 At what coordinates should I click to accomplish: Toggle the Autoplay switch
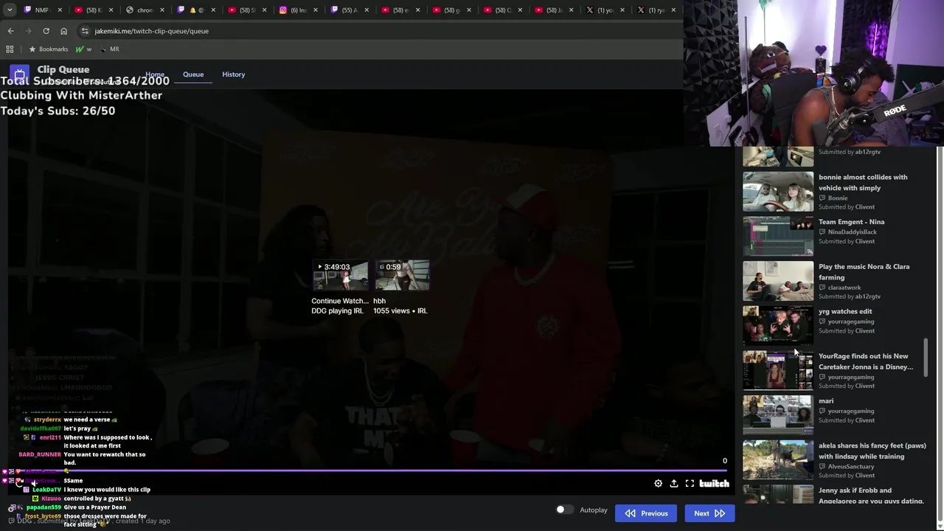point(564,510)
